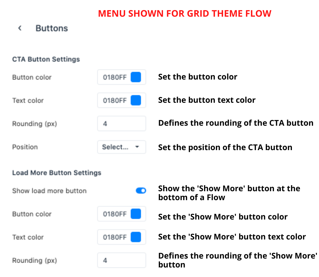Open CTA Text color swatch picker
Image resolution: width=319 pixels, height=277 pixels.
click(x=136, y=100)
